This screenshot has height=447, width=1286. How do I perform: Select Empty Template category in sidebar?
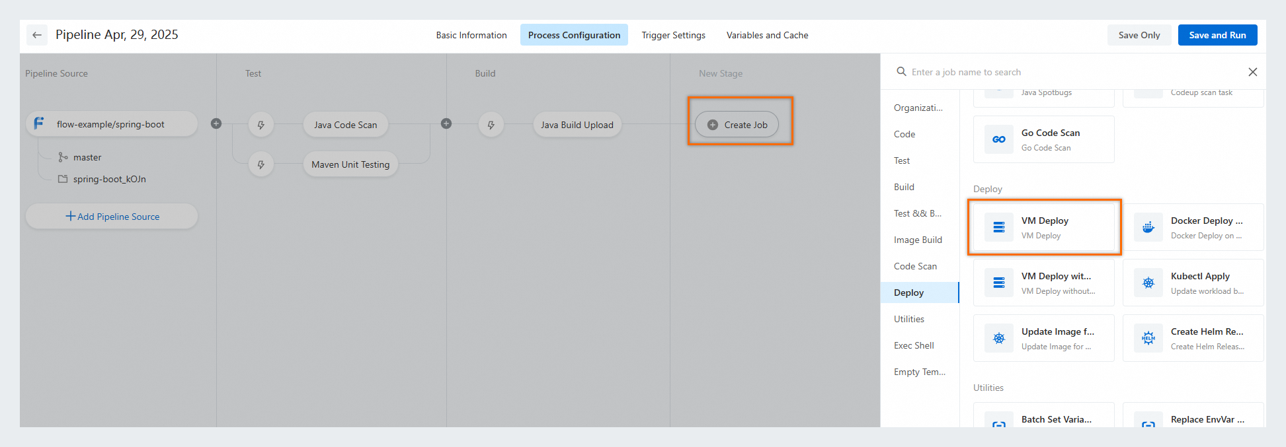pos(920,372)
